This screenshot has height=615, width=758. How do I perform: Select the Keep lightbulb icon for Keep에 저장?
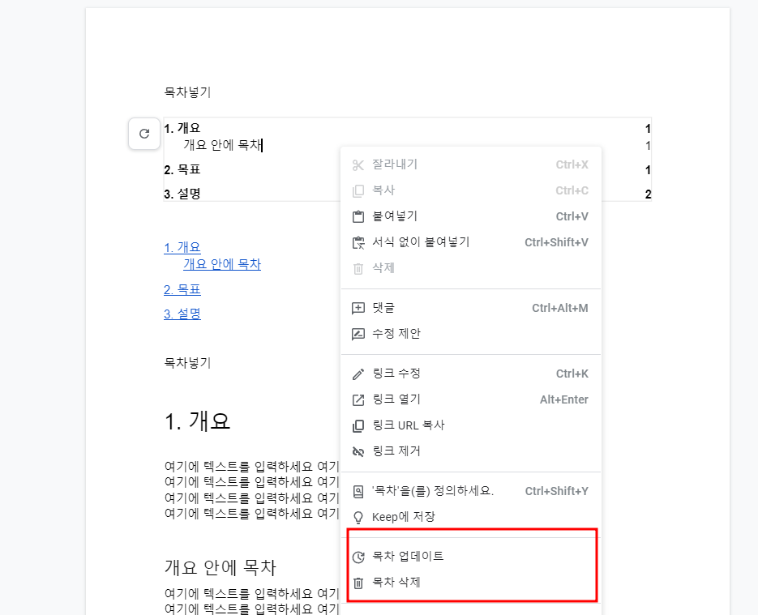(x=358, y=516)
